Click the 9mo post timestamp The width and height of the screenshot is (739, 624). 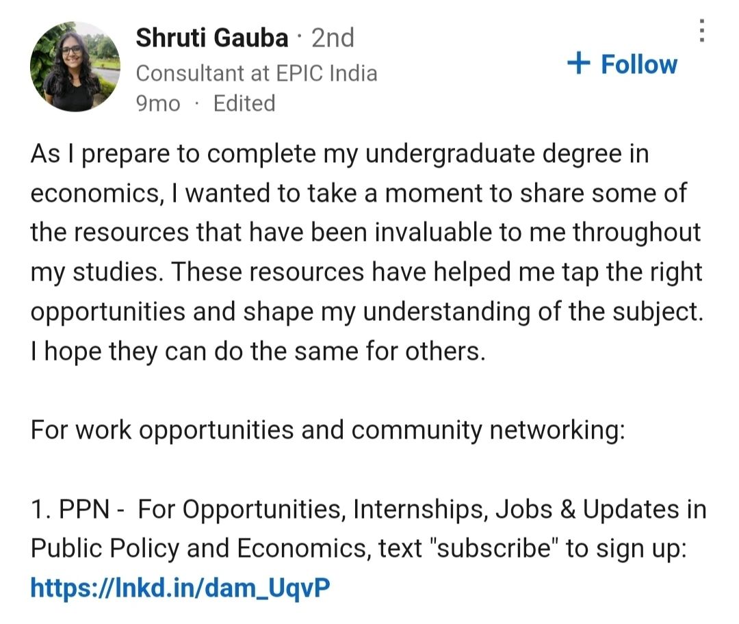point(158,103)
